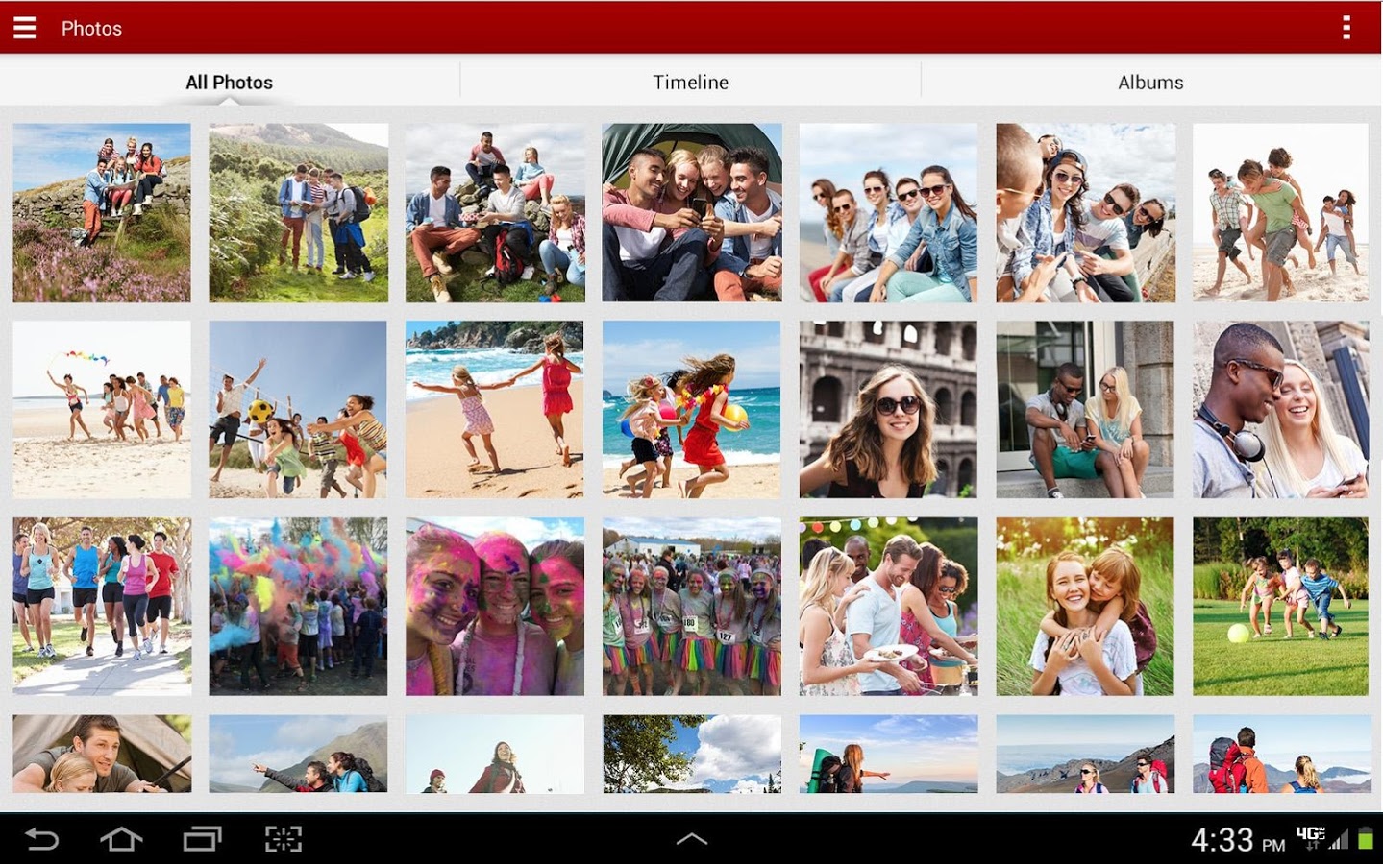Open the friends looking at phone in tent photo
The image size is (1383, 864).
click(x=692, y=212)
